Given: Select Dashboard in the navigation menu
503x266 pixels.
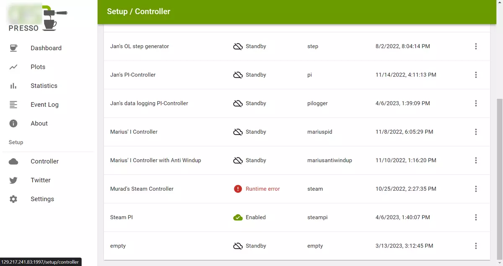Looking at the screenshot, I should pyautogui.click(x=46, y=48).
